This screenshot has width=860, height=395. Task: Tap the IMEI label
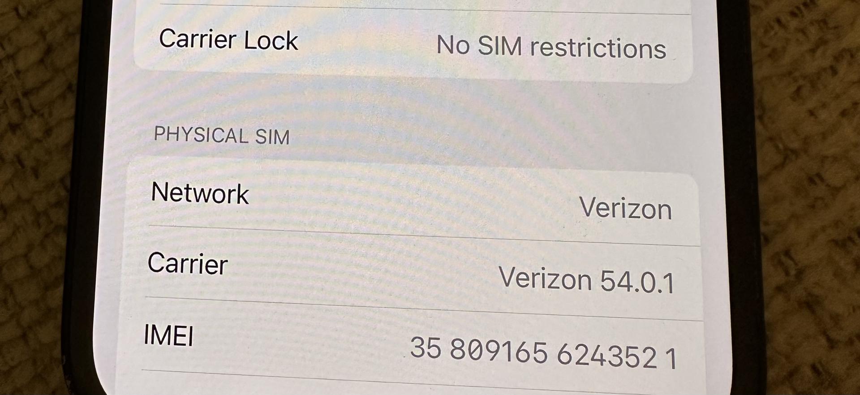click(x=168, y=335)
